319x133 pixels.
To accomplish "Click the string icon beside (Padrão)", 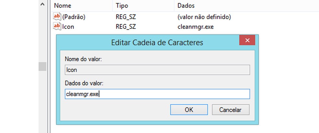I will (57, 17).
